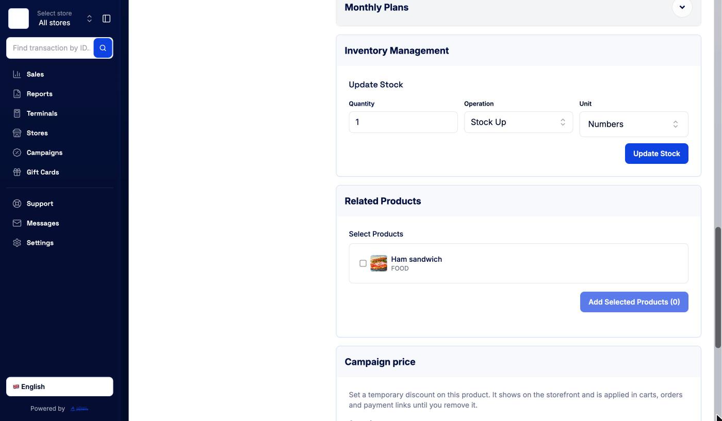Open the English language selector

tap(60, 386)
